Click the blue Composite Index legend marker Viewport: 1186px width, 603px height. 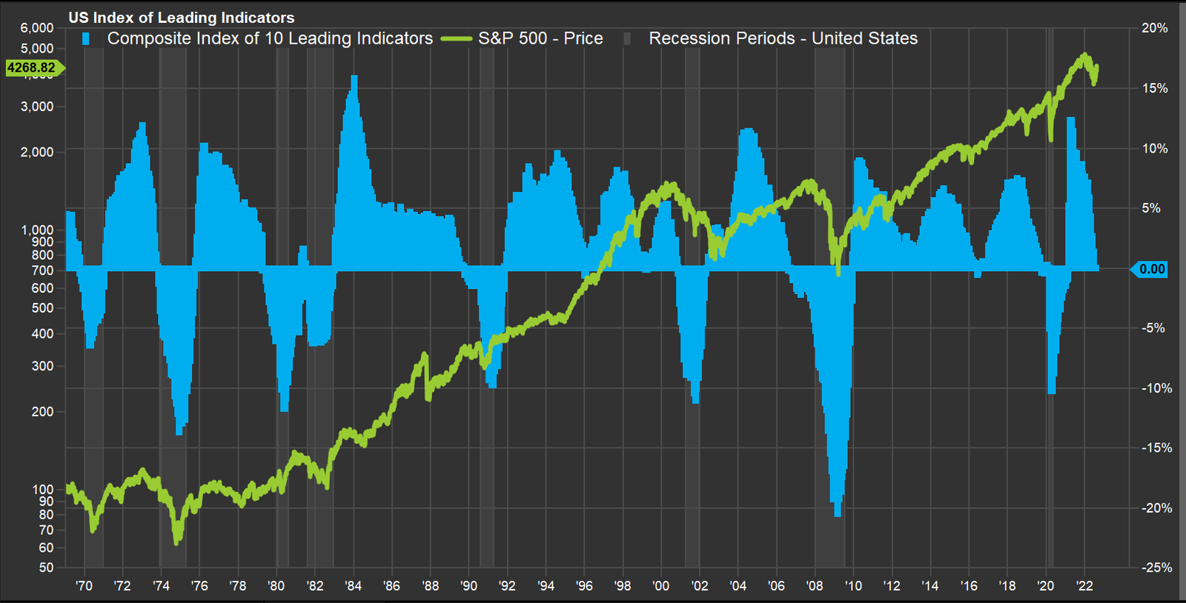click(x=86, y=39)
